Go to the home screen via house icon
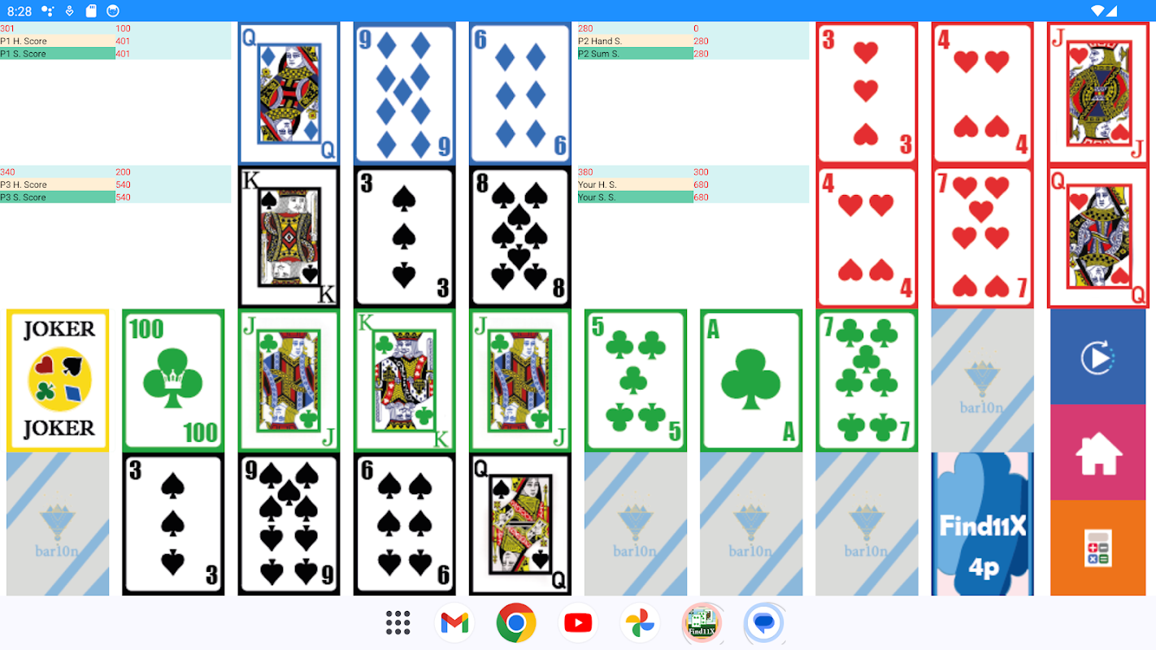The image size is (1156, 650). (x=1097, y=453)
